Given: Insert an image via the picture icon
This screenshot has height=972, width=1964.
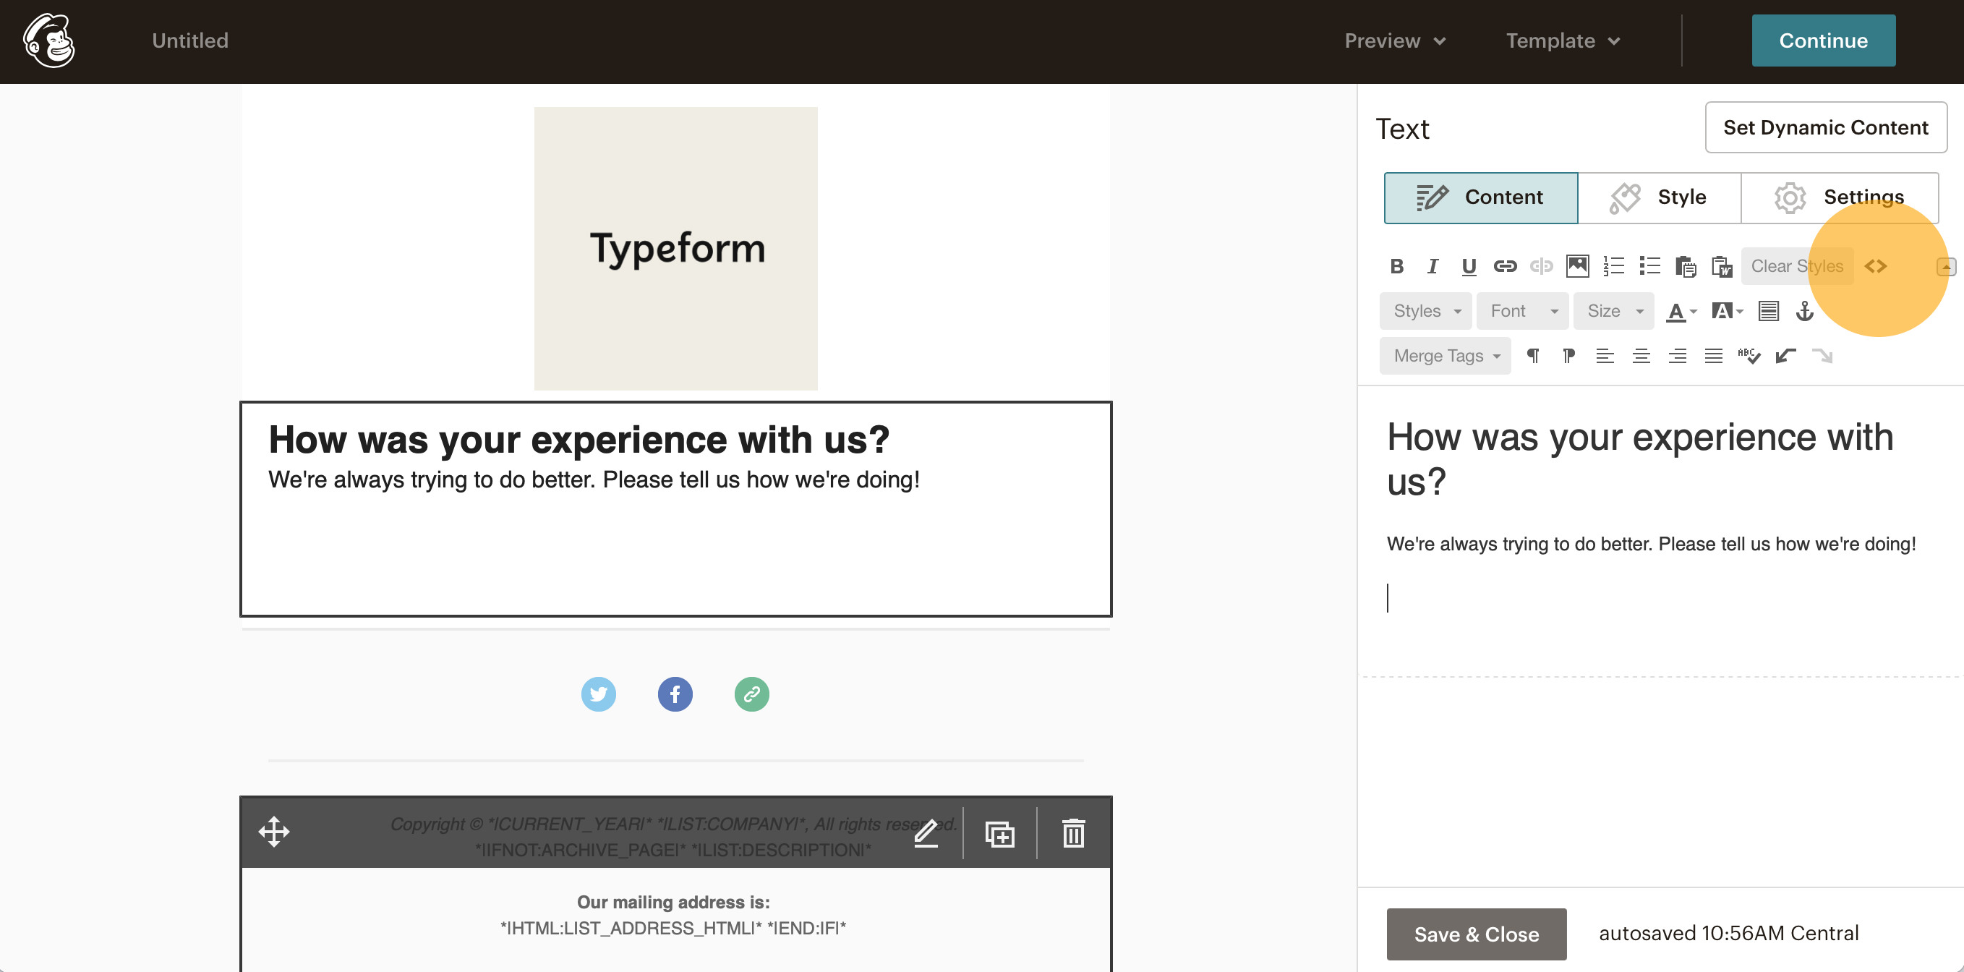Looking at the screenshot, I should click(x=1577, y=266).
